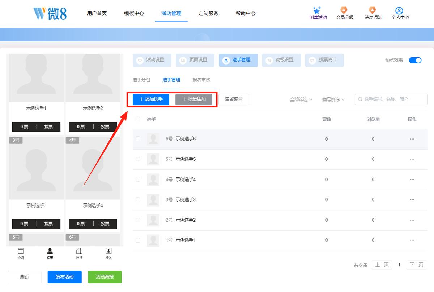Expand the 编号倒序 sort dropdown
The height and width of the screenshot is (292, 434).
click(x=333, y=99)
